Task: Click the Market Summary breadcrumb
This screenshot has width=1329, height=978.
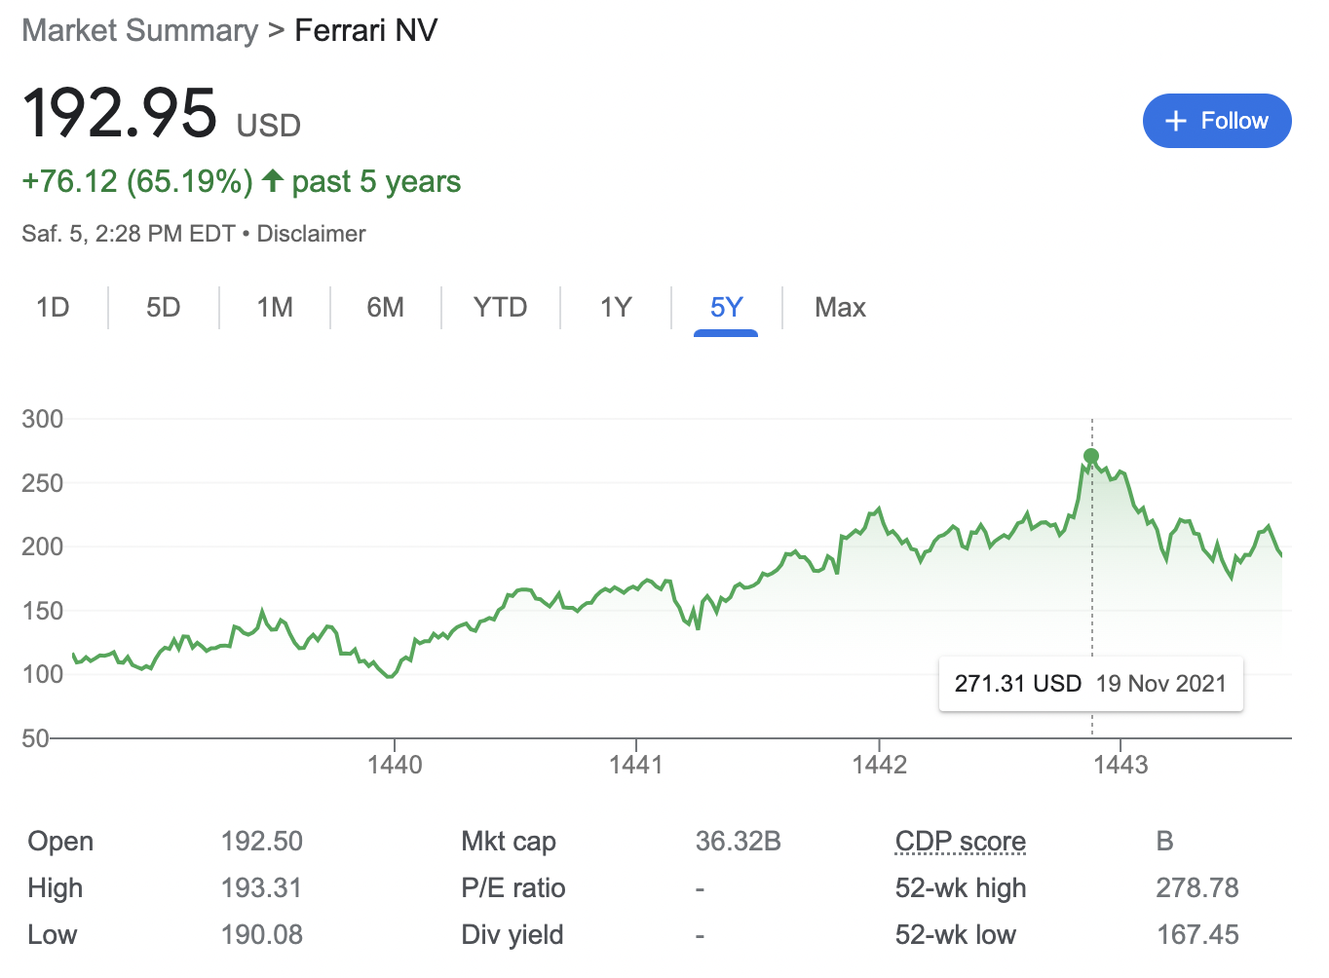Action: pos(140,30)
